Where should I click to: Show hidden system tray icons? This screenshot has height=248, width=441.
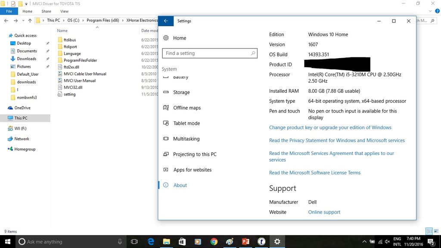(x=364, y=242)
